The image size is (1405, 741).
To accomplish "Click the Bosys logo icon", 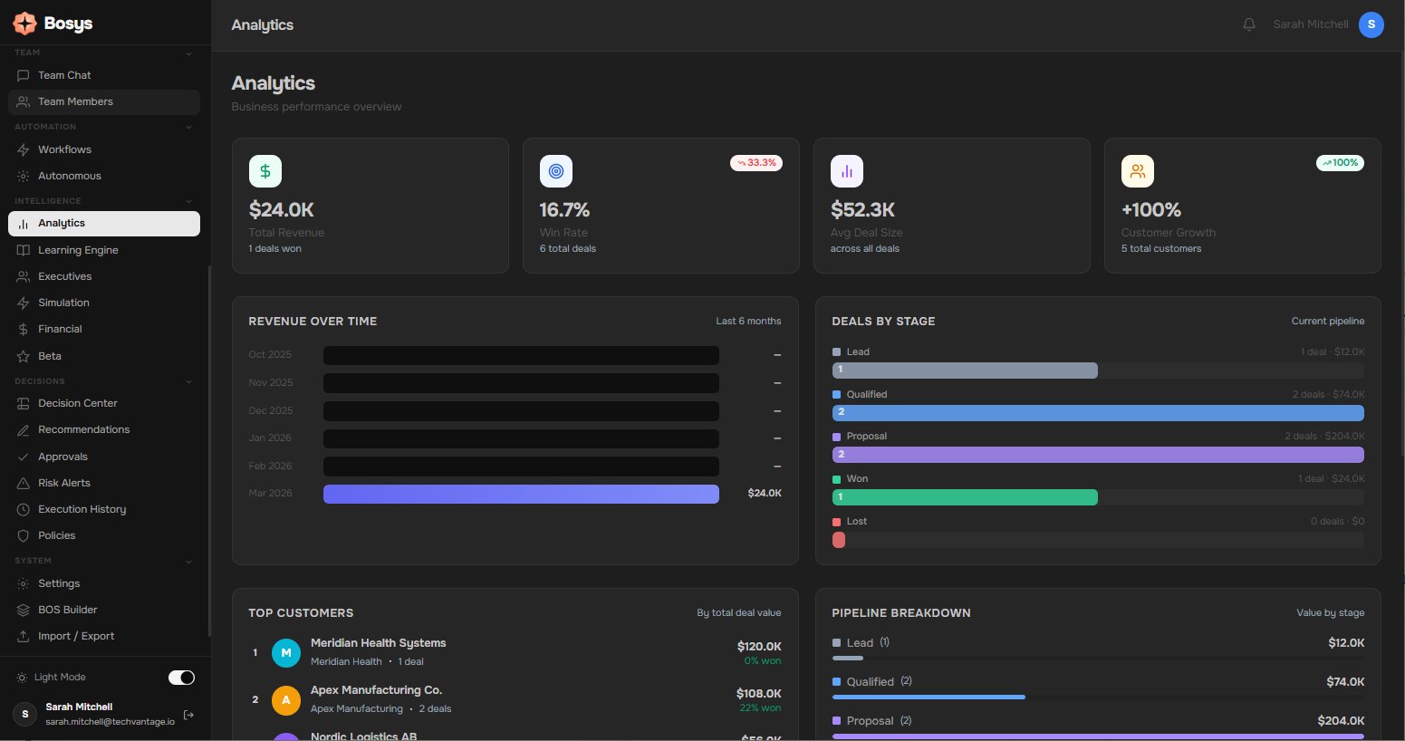I will [x=24, y=24].
